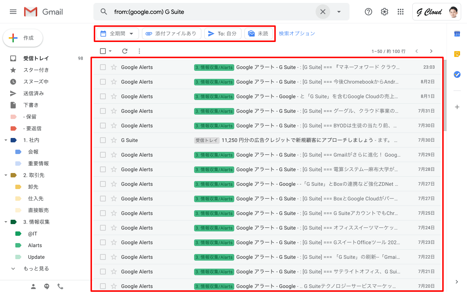Tick the select-all checkbox in toolbar
This screenshot has width=467, height=292.
tap(103, 51)
